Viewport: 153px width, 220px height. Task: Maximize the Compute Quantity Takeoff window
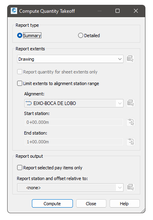117,11
